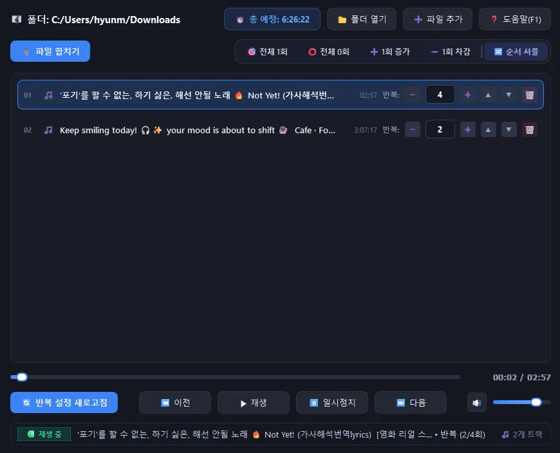Image resolution: width=560 pixels, height=453 pixels.
Task: Move Keep smiling track down
Action: (x=509, y=129)
